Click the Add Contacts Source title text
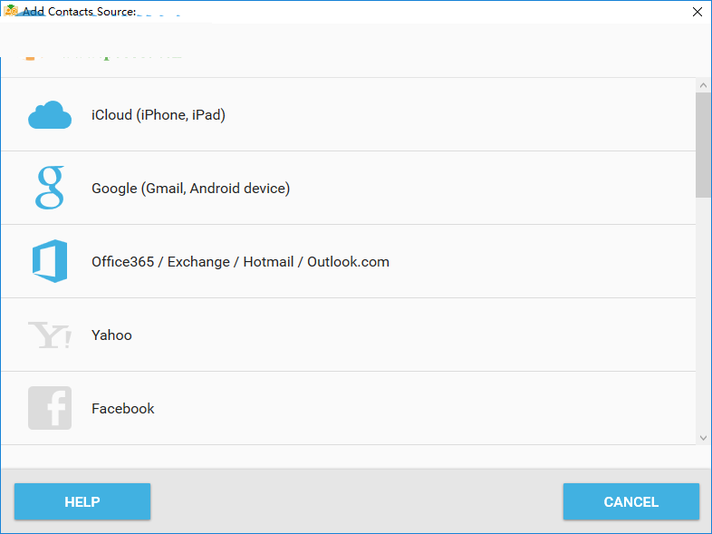Viewport: 712px width, 534px height. click(80, 12)
